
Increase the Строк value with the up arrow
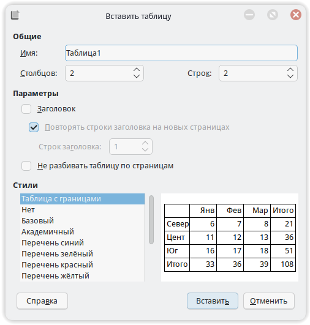[290, 70]
